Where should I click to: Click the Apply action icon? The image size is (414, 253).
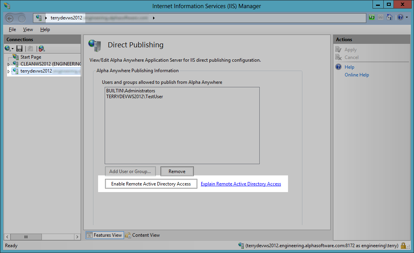point(338,49)
